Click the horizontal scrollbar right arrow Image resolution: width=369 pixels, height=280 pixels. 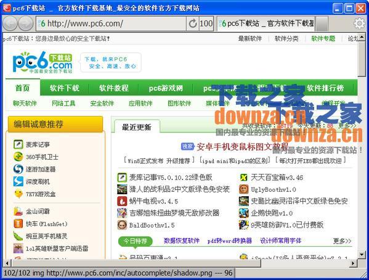point(352,263)
